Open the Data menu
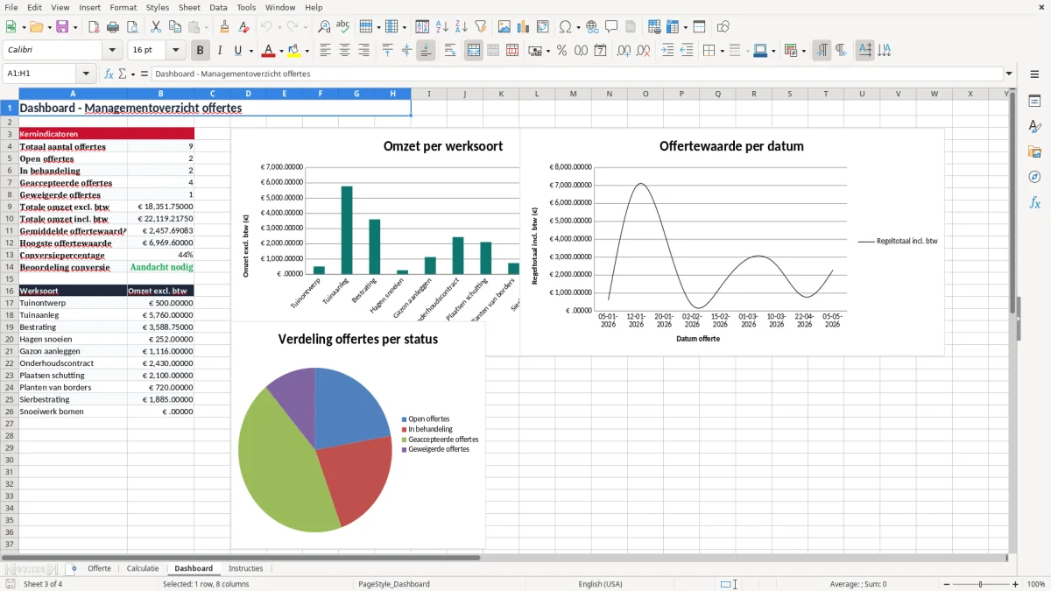The height and width of the screenshot is (591, 1051). [x=218, y=7]
